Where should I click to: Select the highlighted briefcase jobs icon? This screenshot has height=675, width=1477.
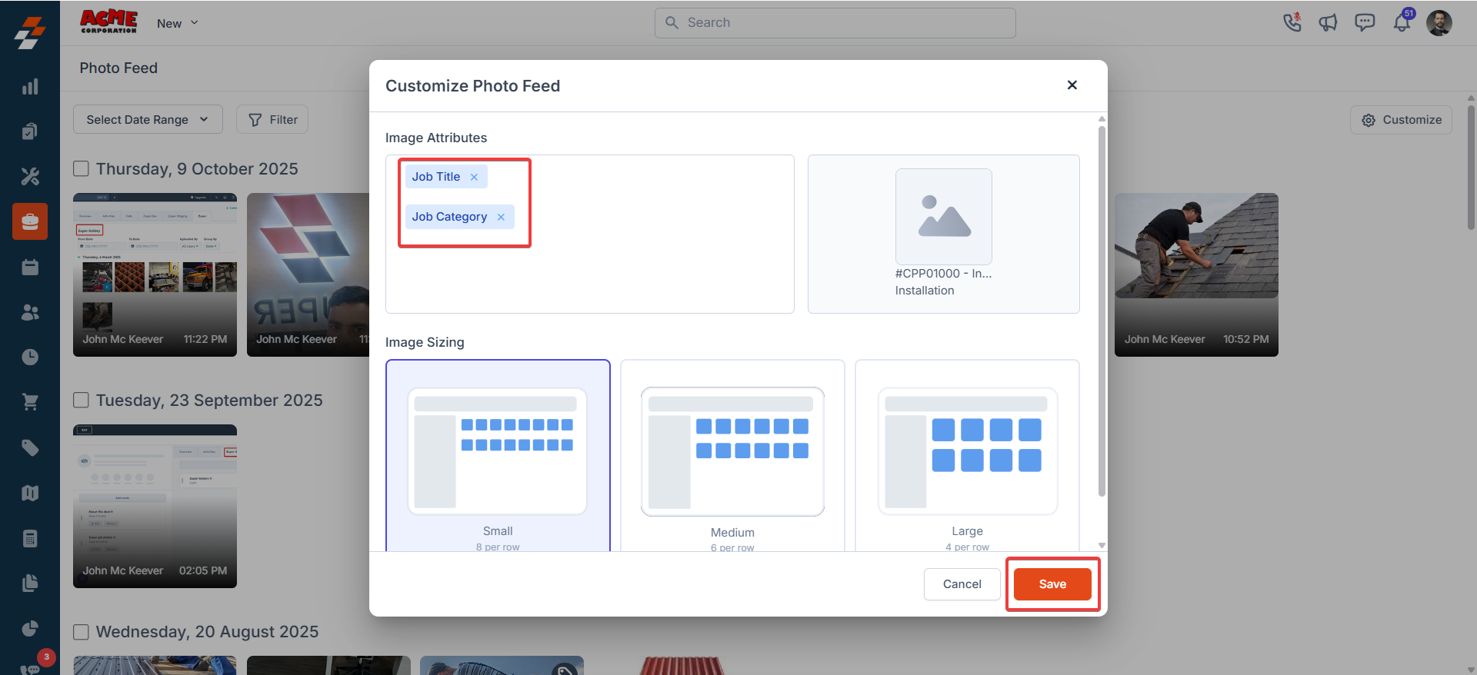coord(30,221)
